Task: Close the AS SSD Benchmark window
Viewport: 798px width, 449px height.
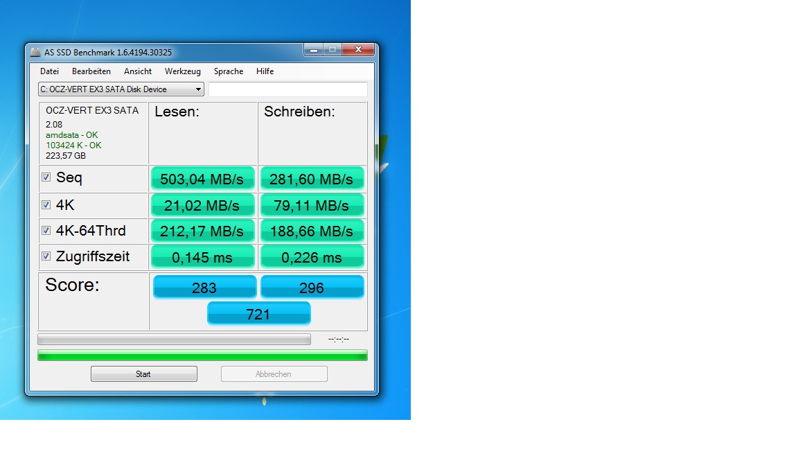Action: [358, 49]
